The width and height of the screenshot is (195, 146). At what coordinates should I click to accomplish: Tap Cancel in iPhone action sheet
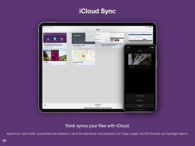[x=140, y=106]
